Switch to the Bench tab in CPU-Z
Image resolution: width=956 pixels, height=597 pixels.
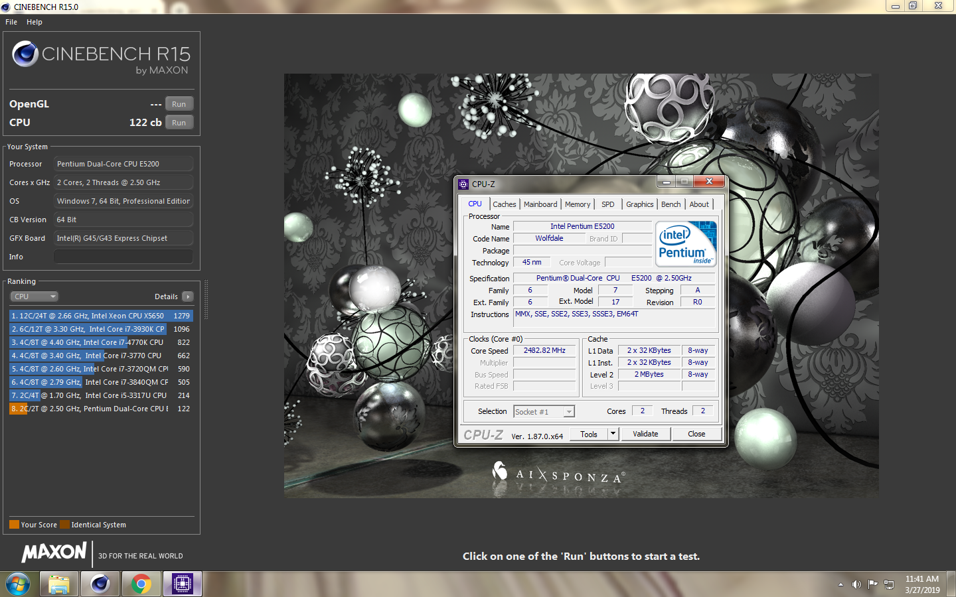click(x=671, y=204)
